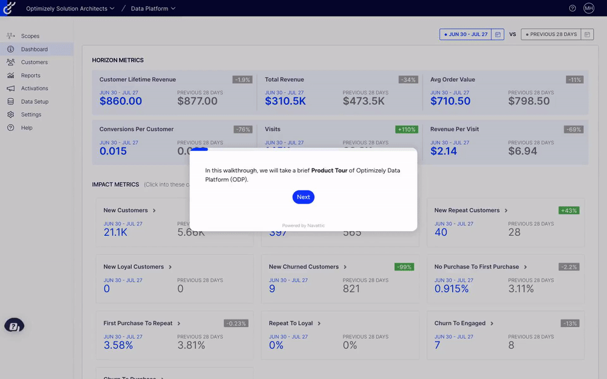Viewport: 607px width, 379px height.
Task: Open calendar icon for Previous 28 Days
Action: pos(587,35)
